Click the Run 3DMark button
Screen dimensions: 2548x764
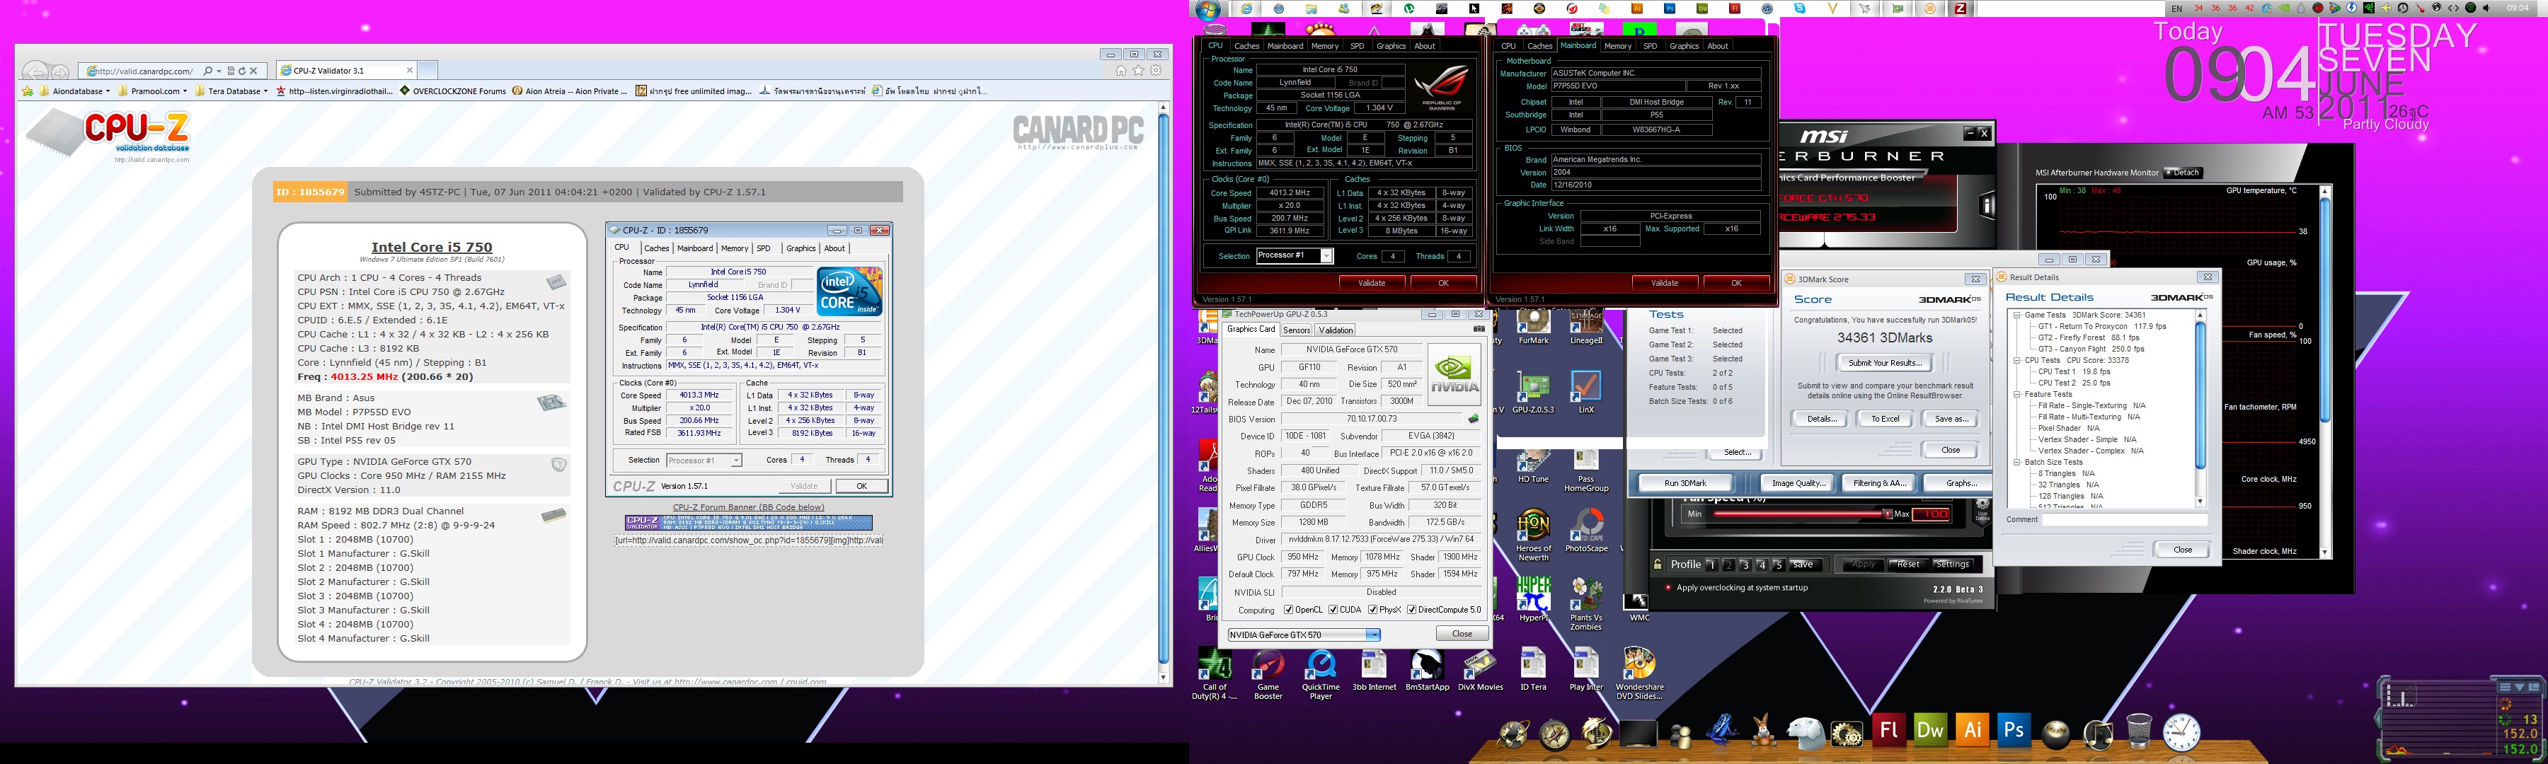point(1685,483)
